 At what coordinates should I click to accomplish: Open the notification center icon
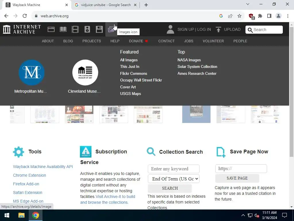(285, 215)
